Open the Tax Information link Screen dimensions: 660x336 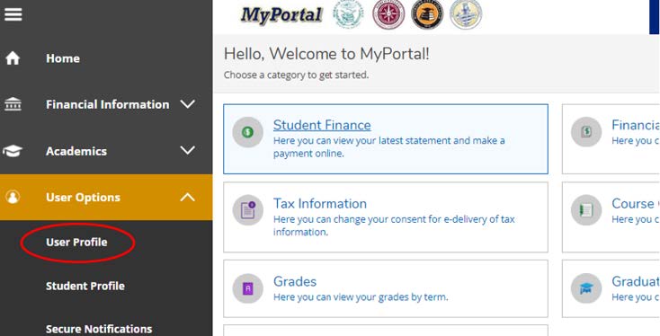click(x=320, y=204)
